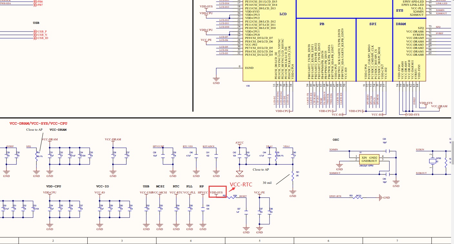Click the 'EPHY-LINK-LED' pin name
This screenshot has width=454, height=244.
point(413,5)
